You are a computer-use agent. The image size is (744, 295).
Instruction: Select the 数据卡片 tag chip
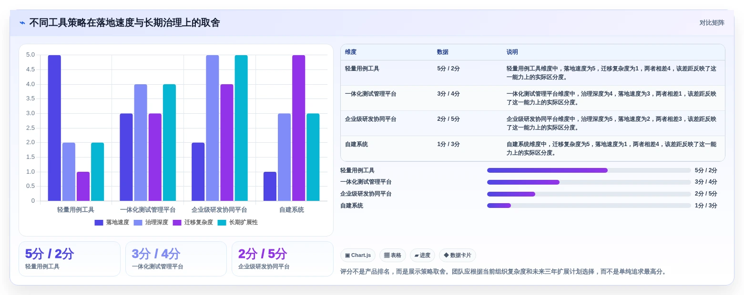click(458, 256)
